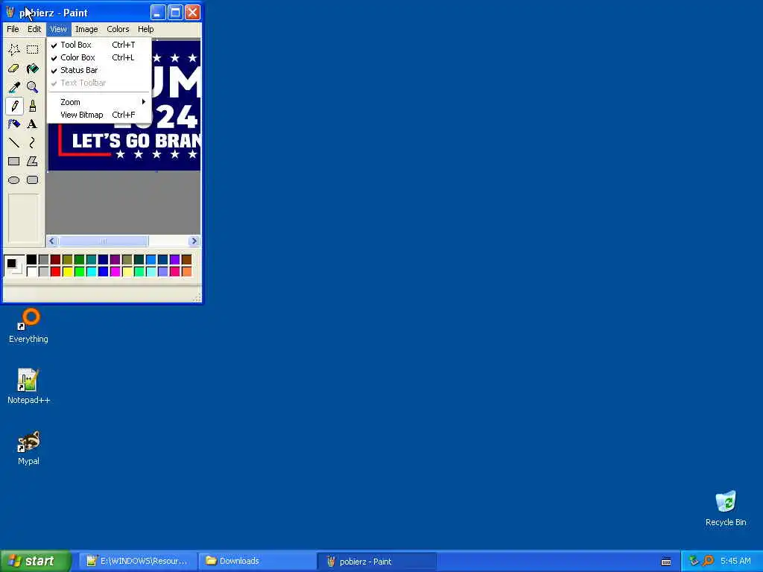Select the rectangular Select tool
This screenshot has height=572, width=763.
pos(33,49)
